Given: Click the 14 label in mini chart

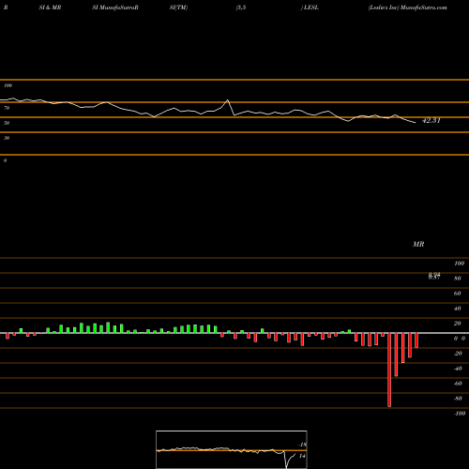Looking at the screenshot, I should (302, 456).
